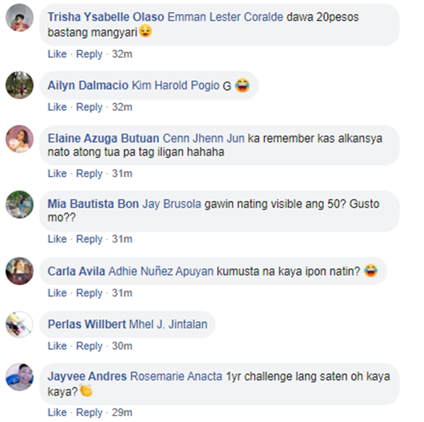Open tagged profile Emman Lester Coralde

pyautogui.click(x=225, y=17)
